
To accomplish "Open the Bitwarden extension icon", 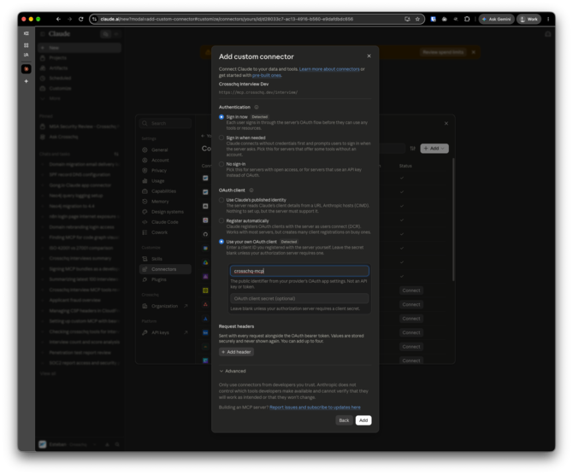I will coord(433,19).
